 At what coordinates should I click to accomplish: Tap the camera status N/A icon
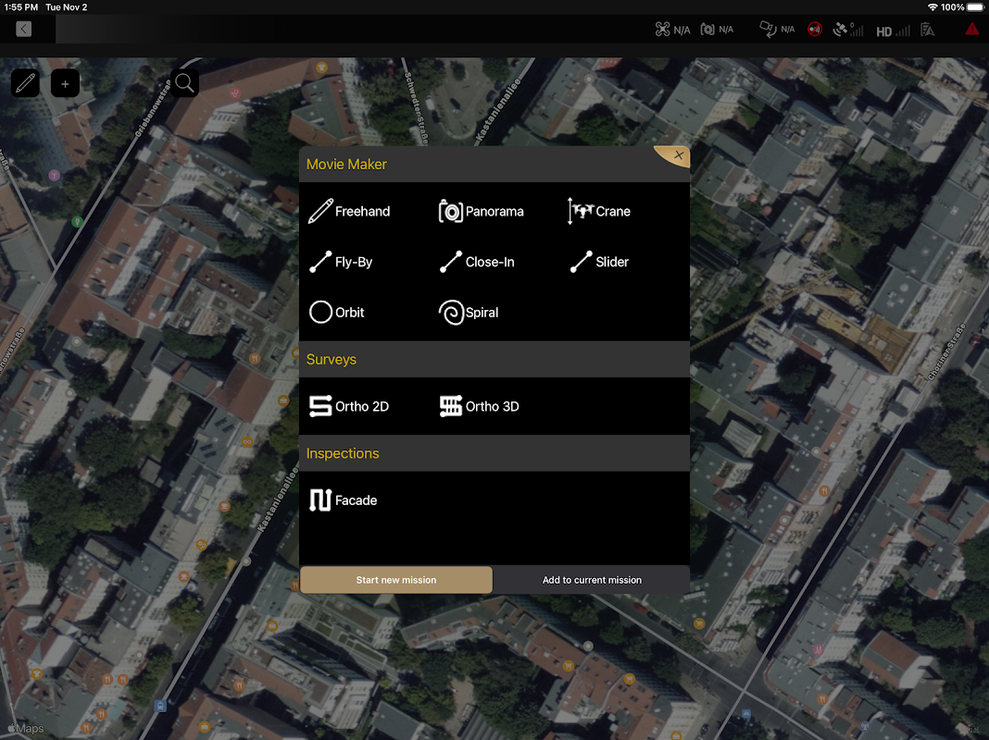tap(717, 30)
